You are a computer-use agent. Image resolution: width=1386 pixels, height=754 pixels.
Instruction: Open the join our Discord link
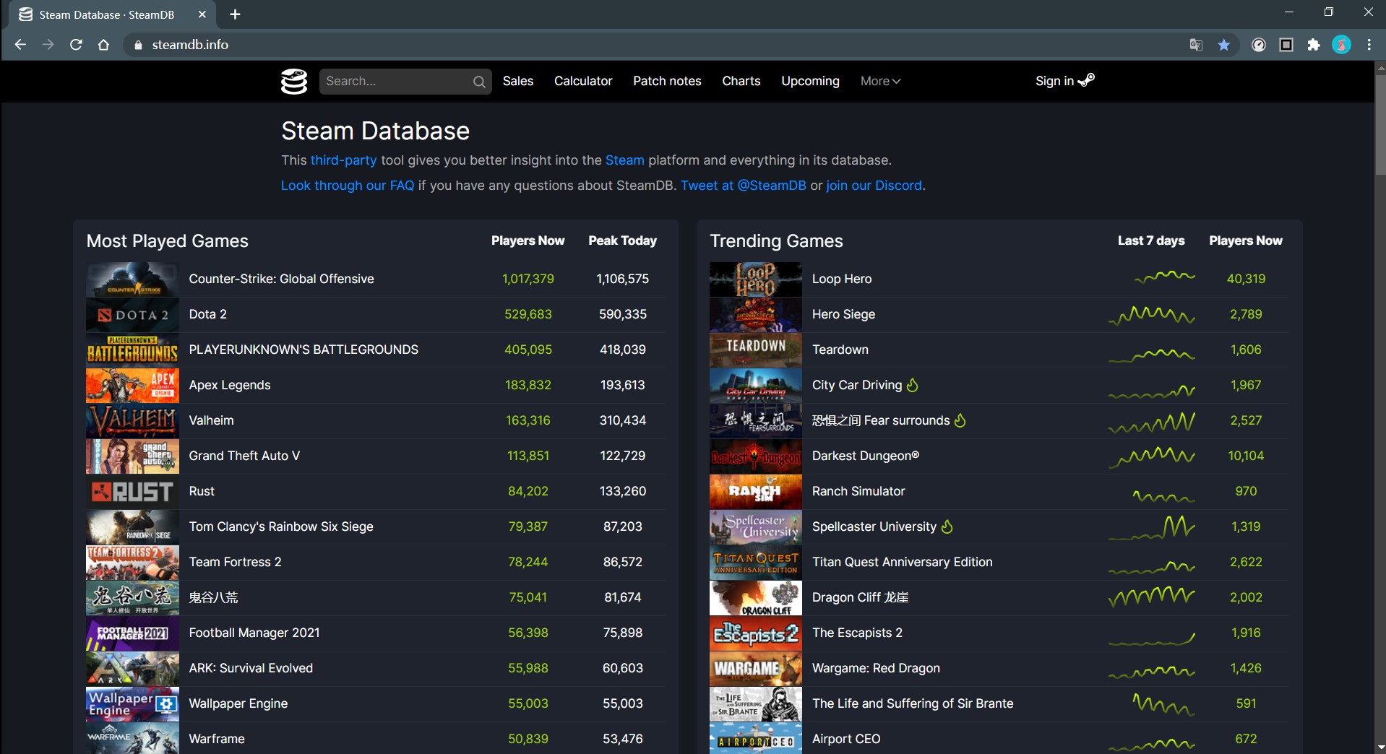tap(874, 186)
